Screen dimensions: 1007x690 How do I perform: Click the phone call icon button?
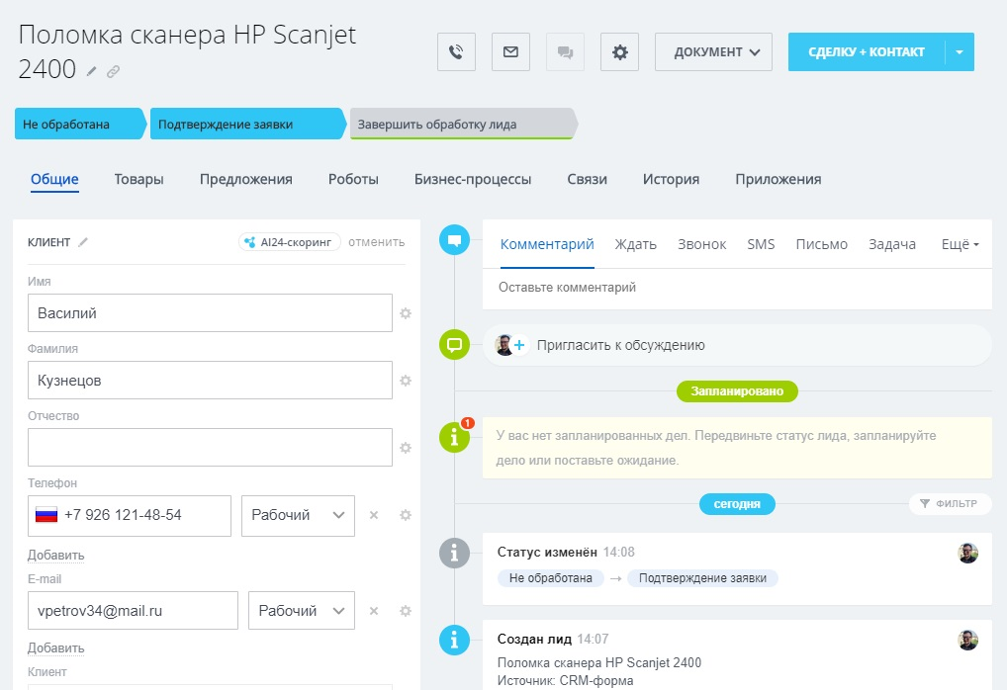pos(456,52)
